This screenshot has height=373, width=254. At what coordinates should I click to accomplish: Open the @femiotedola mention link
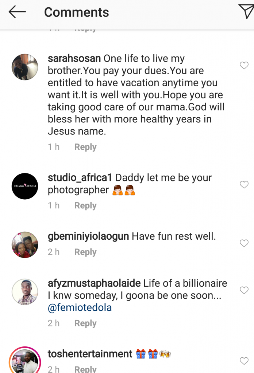(x=80, y=308)
